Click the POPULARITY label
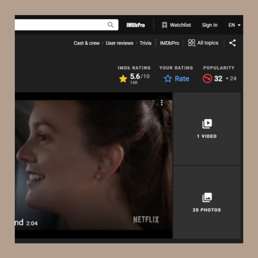The width and height of the screenshot is (258, 258). point(219,68)
